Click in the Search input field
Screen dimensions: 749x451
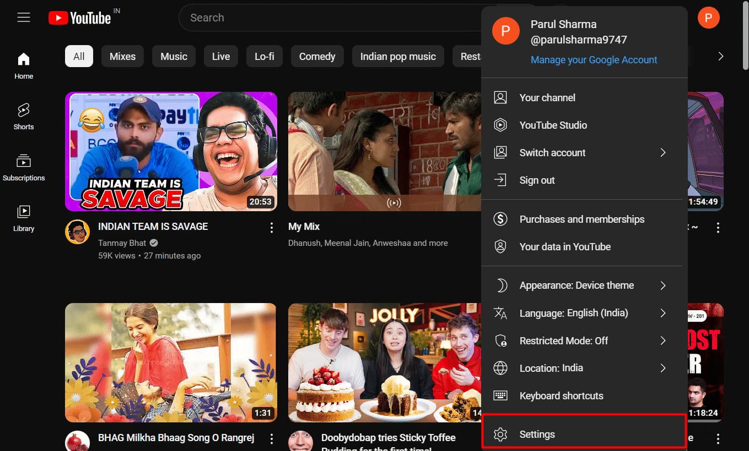pos(331,18)
